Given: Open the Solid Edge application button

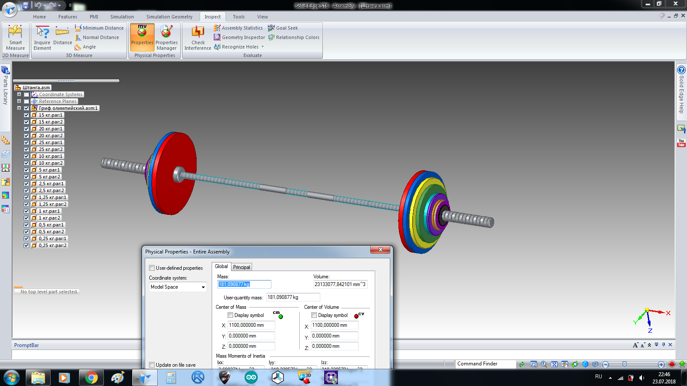Looking at the screenshot, I should pyautogui.click(x=9, y=9).
